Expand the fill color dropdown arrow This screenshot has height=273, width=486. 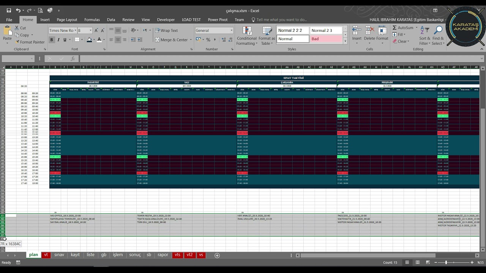click(x=94, y=39)
